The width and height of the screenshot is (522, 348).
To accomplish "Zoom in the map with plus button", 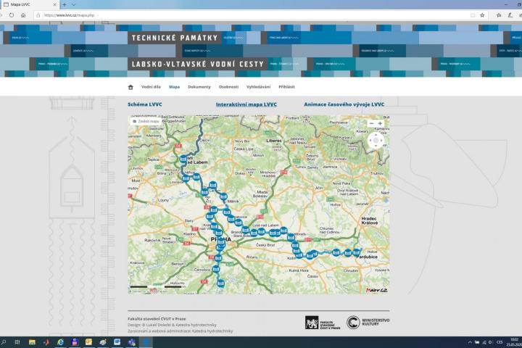I will [380, 123].
